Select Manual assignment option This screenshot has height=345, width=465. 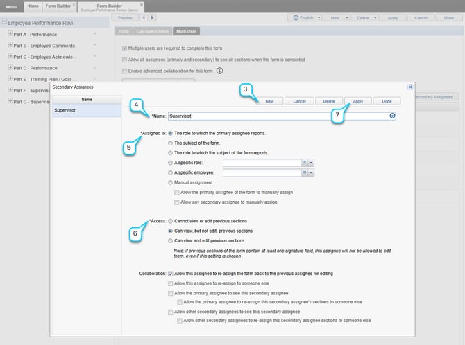coord(170,182)
